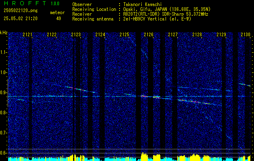Viewport: 254px width, 161px height.
Task: Click the 2130 time marker
Action: point(246,34)
